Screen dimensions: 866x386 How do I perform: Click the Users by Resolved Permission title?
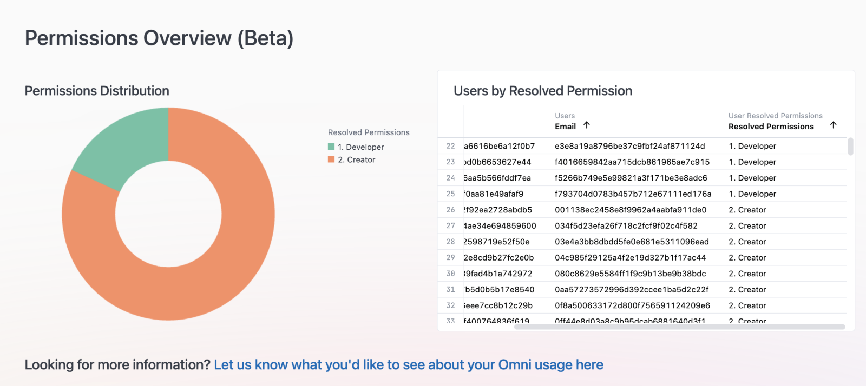[x=543, y=91]
